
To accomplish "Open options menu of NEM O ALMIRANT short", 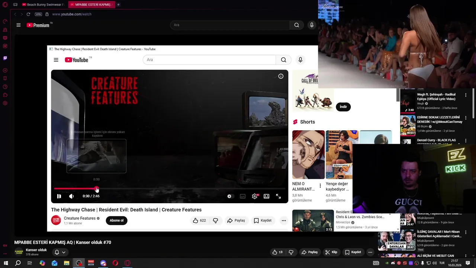I will click(320, 186).
